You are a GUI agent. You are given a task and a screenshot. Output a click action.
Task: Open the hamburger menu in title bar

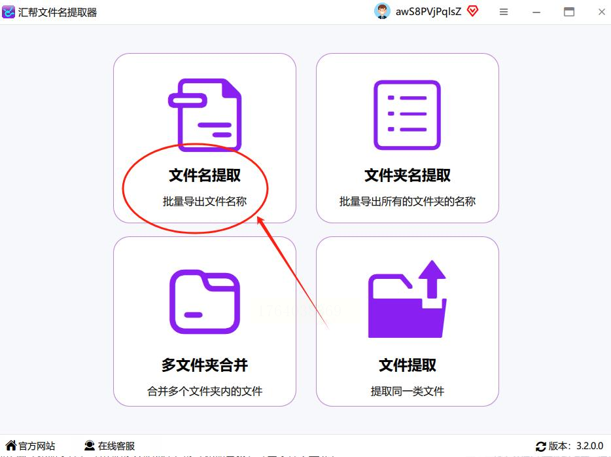pos(504,12)
